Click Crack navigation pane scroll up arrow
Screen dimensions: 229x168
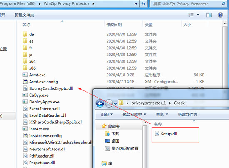pyautogui.click(x=145, y=123)
